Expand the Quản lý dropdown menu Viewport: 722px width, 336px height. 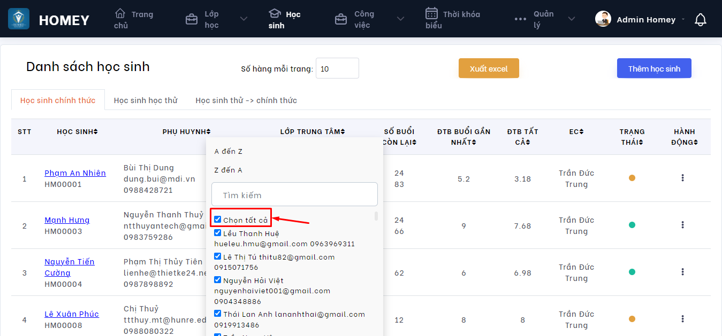click(x=571, y=19)
